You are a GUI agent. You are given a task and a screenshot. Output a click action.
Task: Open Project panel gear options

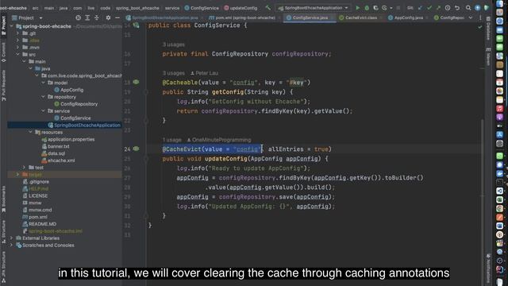coord(108,17)
